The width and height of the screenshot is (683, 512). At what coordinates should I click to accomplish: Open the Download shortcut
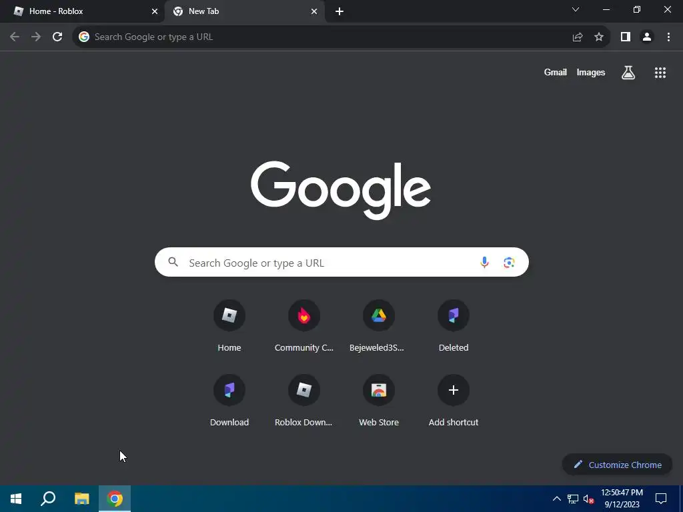[229, 401]
